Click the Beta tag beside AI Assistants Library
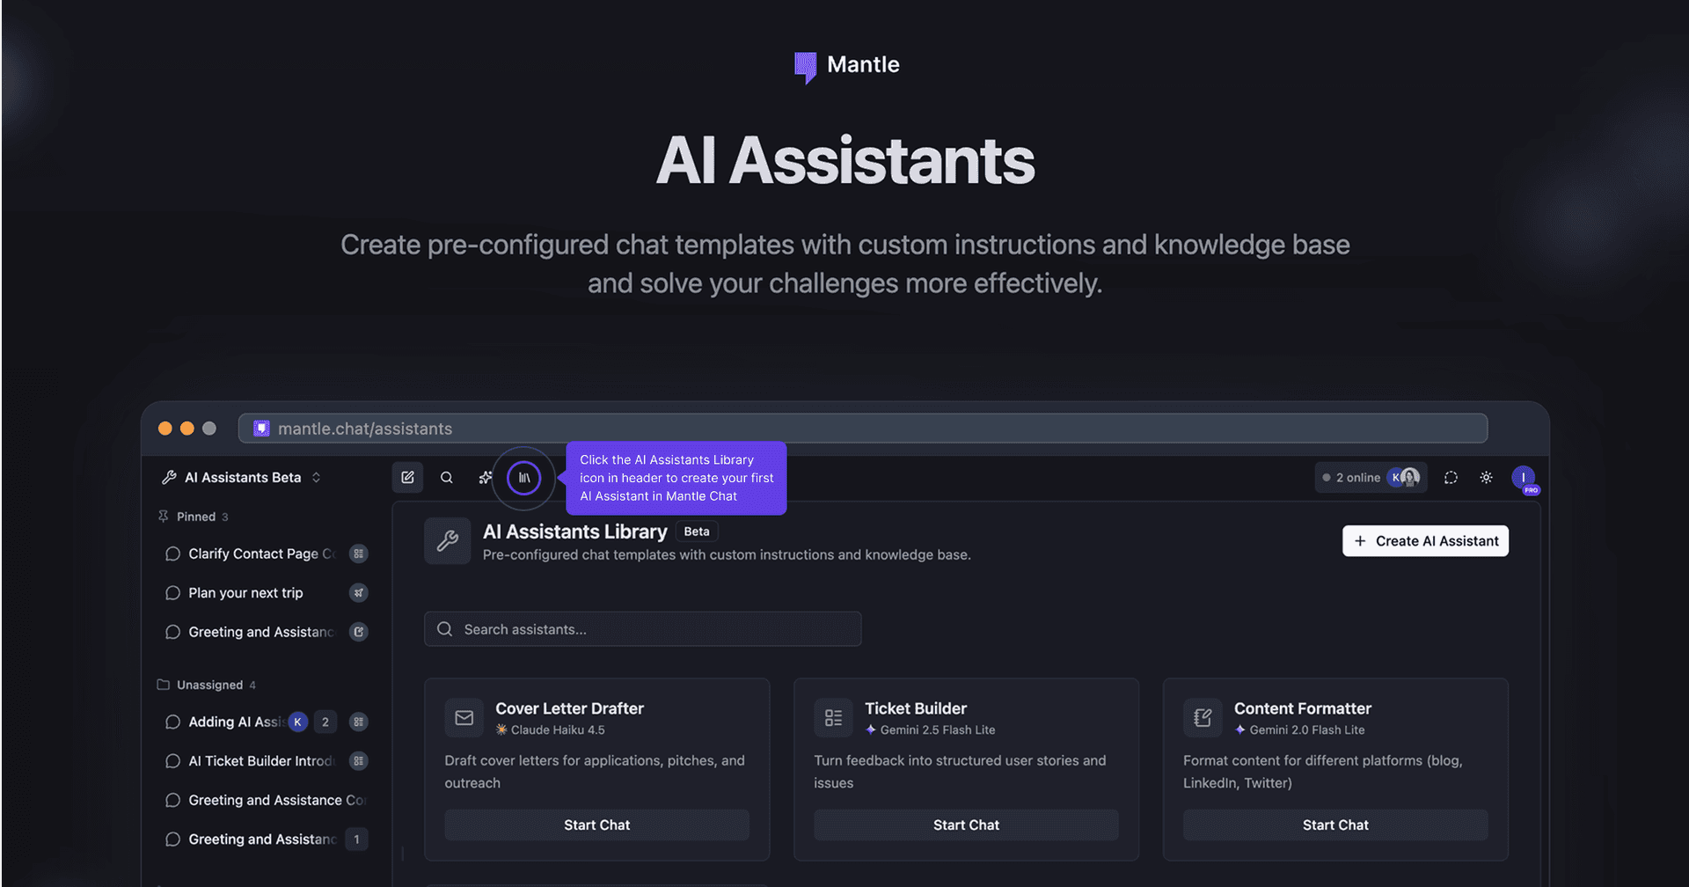The width and height of the screenshot is (1689, 887). coord(697,531)
